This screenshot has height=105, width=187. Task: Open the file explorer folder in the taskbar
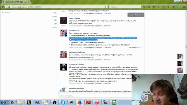[x=20, y=102]
